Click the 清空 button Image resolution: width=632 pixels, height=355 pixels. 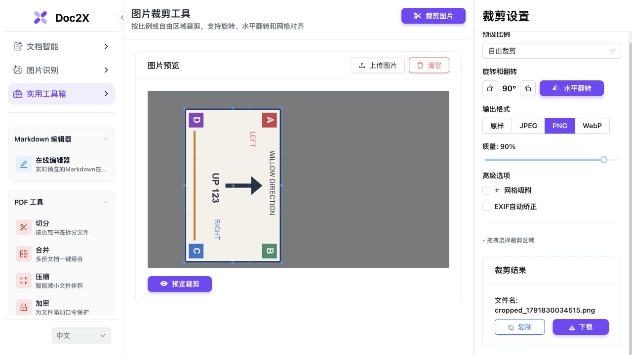pyautogui.click(x=429, y=66)
